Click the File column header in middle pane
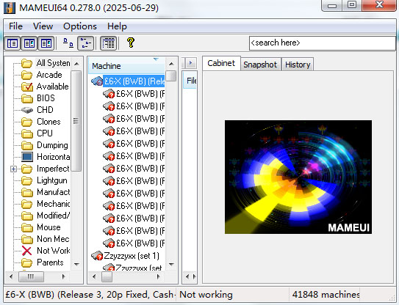399x305 pixels. pos(190,81)
